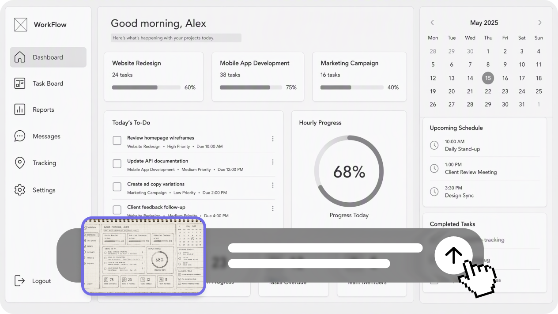Click the Daily Stand-up schedule entry
Screen dimensions: 558x314
coord(485,145)
